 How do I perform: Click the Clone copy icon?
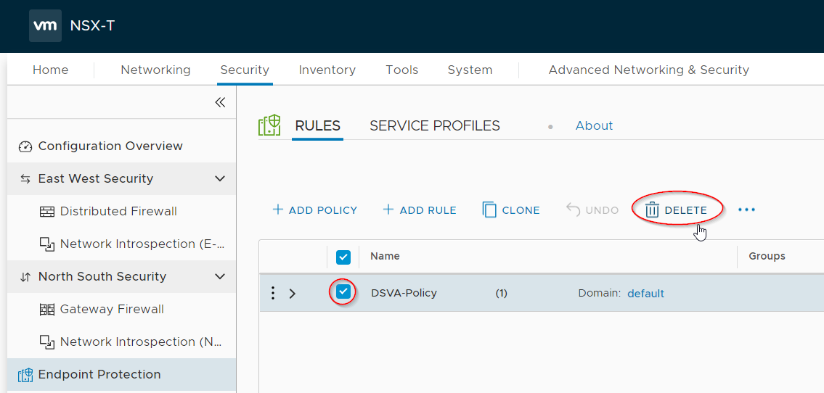pyautogui.click(x=489, y=210)
